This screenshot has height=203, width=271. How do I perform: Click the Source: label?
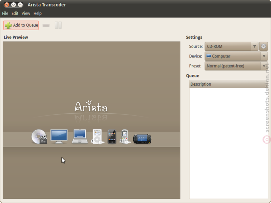196,46
